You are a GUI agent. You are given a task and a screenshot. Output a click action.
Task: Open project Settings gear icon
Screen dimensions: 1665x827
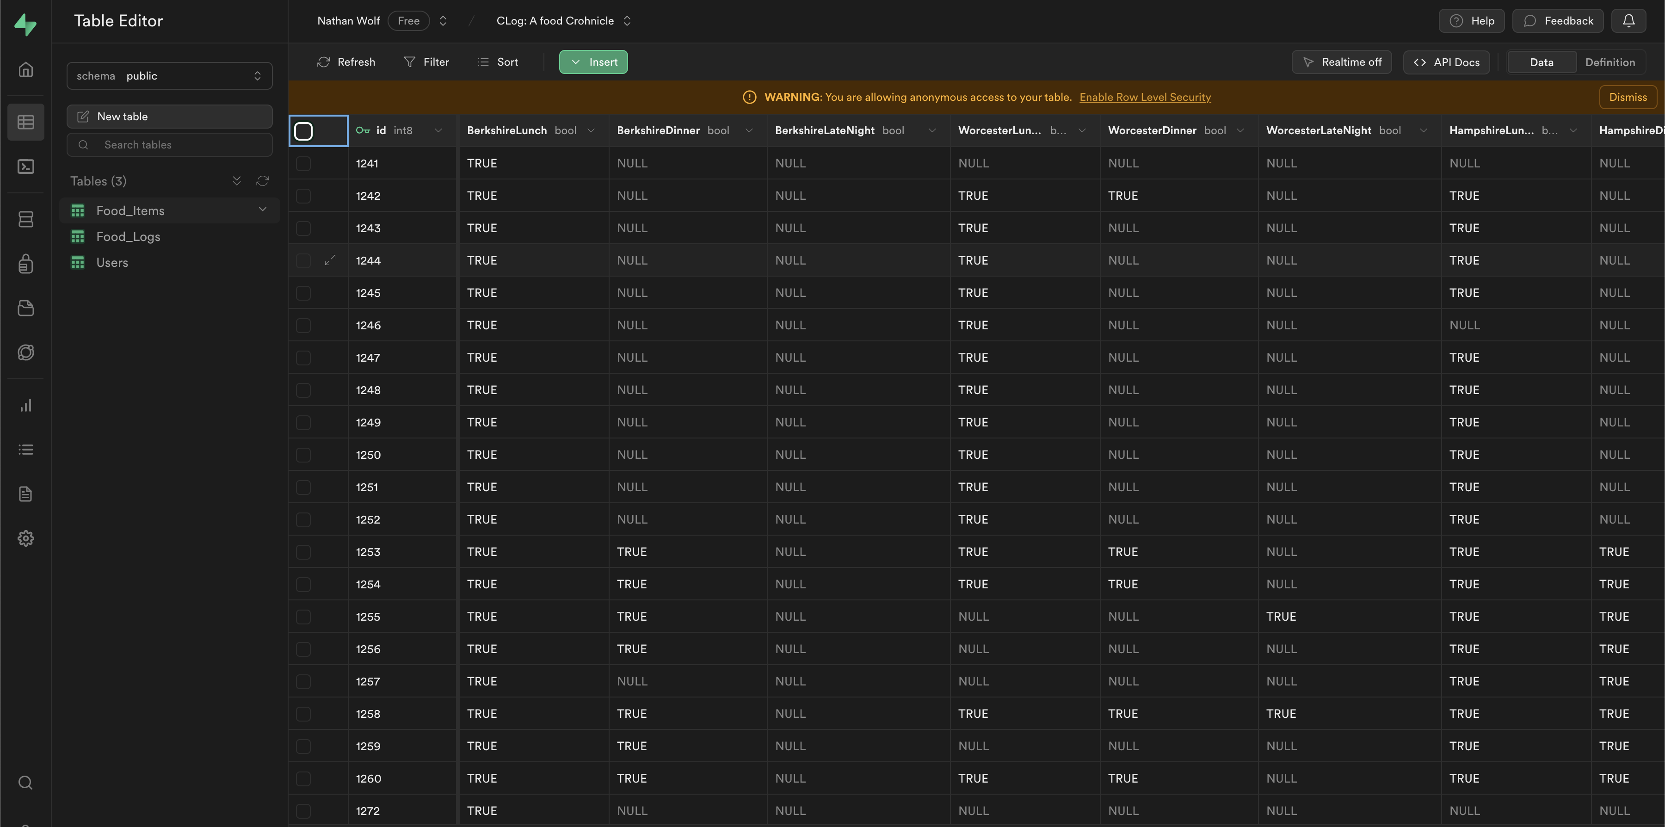tap(25, 538)
